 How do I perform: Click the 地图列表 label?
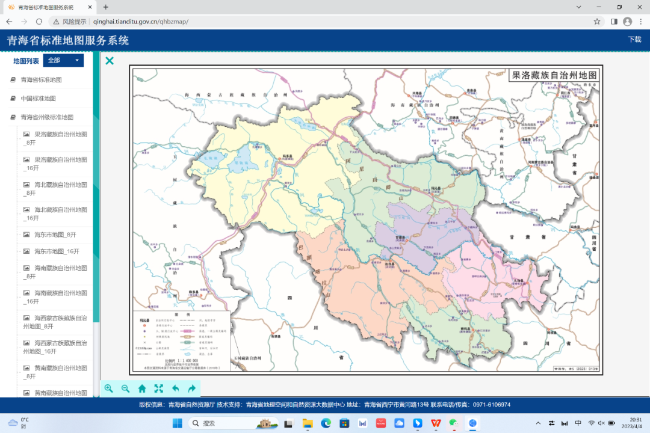[26, 61]
